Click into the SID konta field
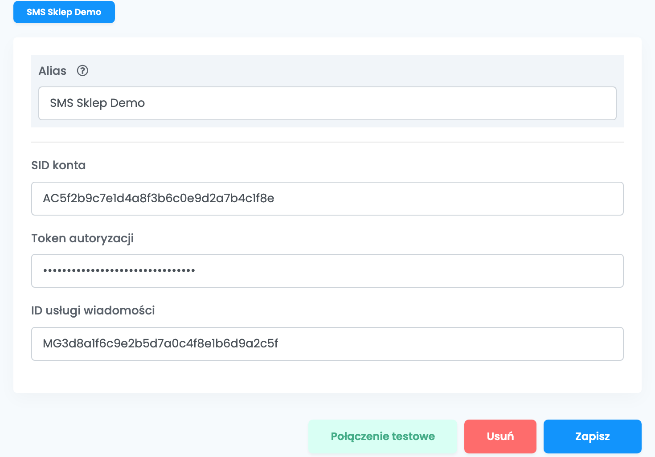Screen dimensions: 655x457 pyautogui.click(x=327, y=199)
